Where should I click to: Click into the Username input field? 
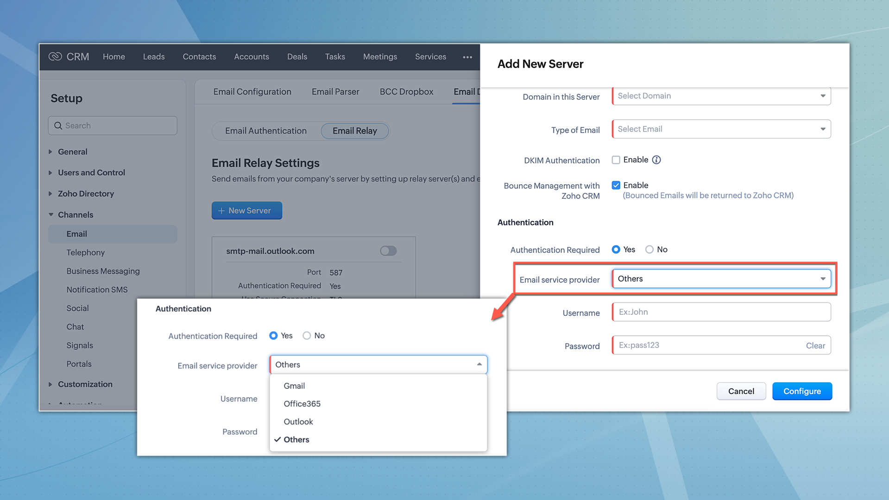tap(721, 312)
